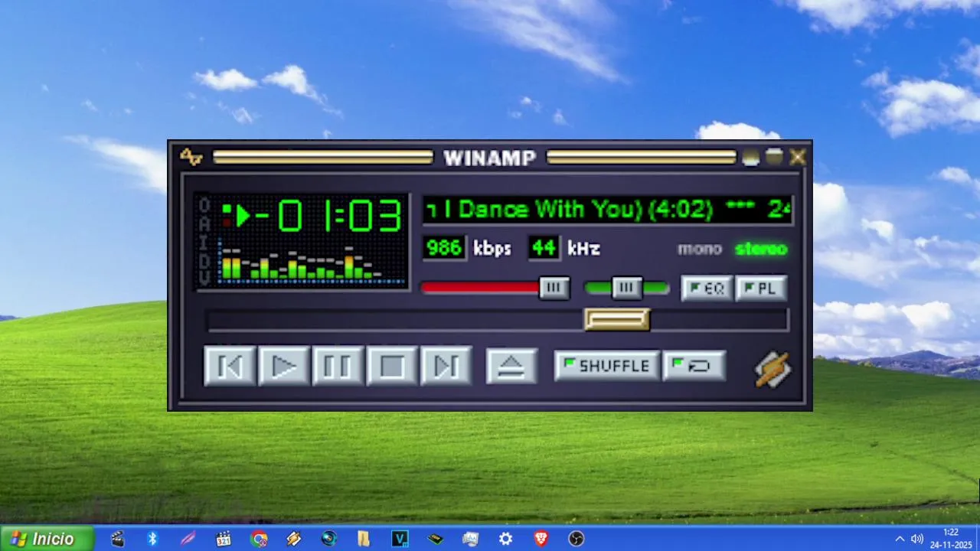Open the Bluetooth icon in taskbar

click(x=152, y=539)
